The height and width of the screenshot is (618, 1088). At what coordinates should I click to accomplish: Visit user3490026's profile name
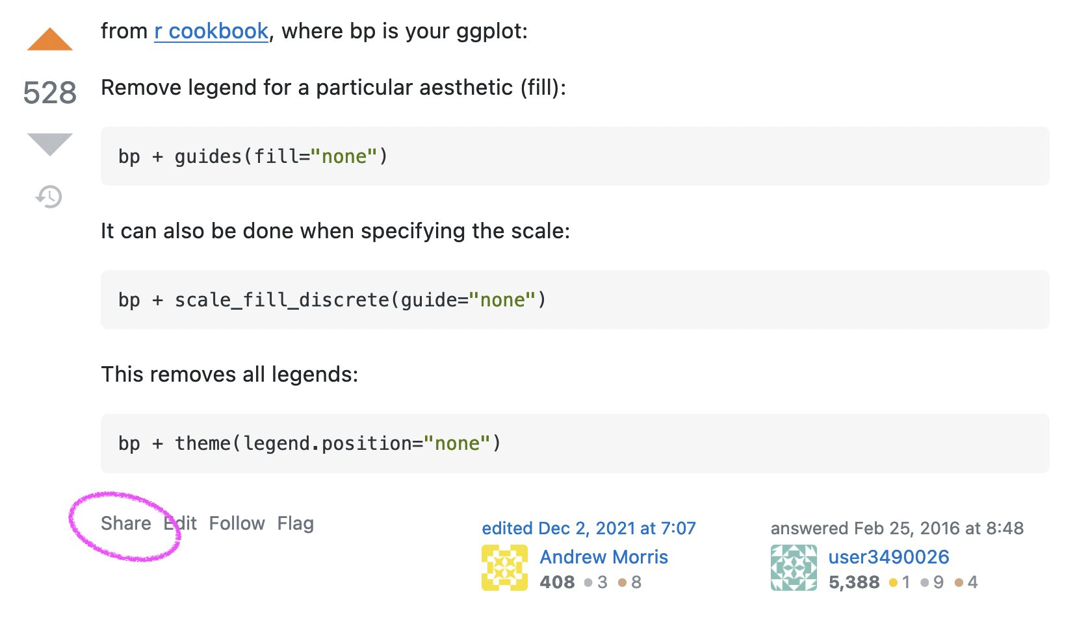point(888,557)
